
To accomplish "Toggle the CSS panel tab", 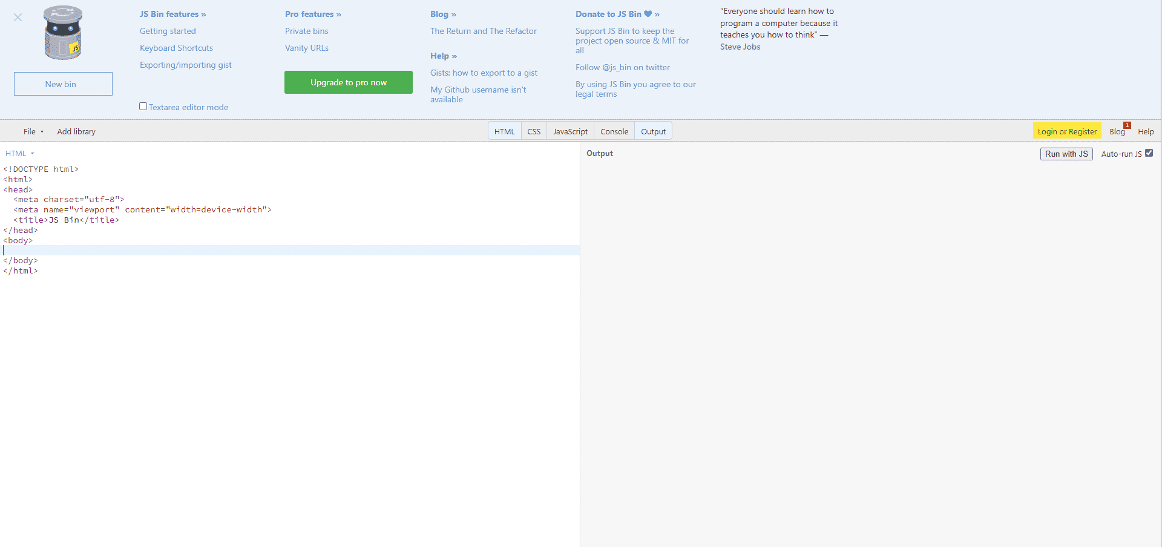I will (x=534, y=131).
